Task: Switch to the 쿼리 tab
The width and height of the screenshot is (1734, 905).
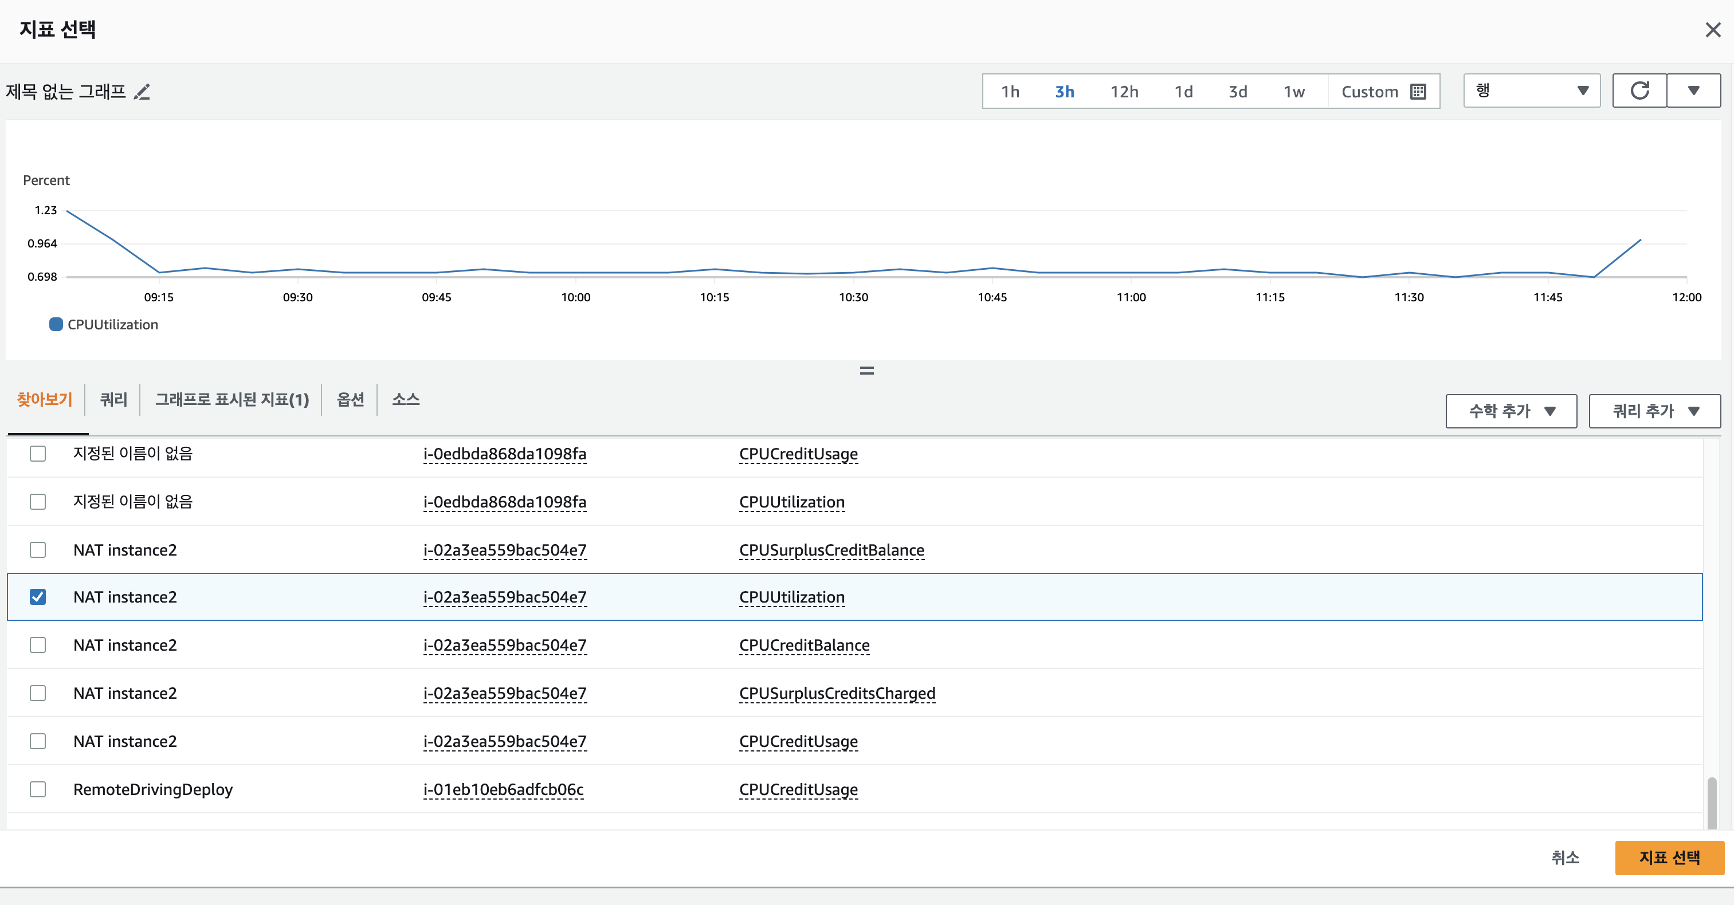Action: pos(113,400)
